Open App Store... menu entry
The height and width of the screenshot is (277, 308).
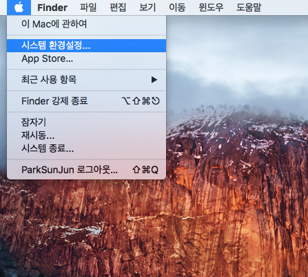(87, 59)
